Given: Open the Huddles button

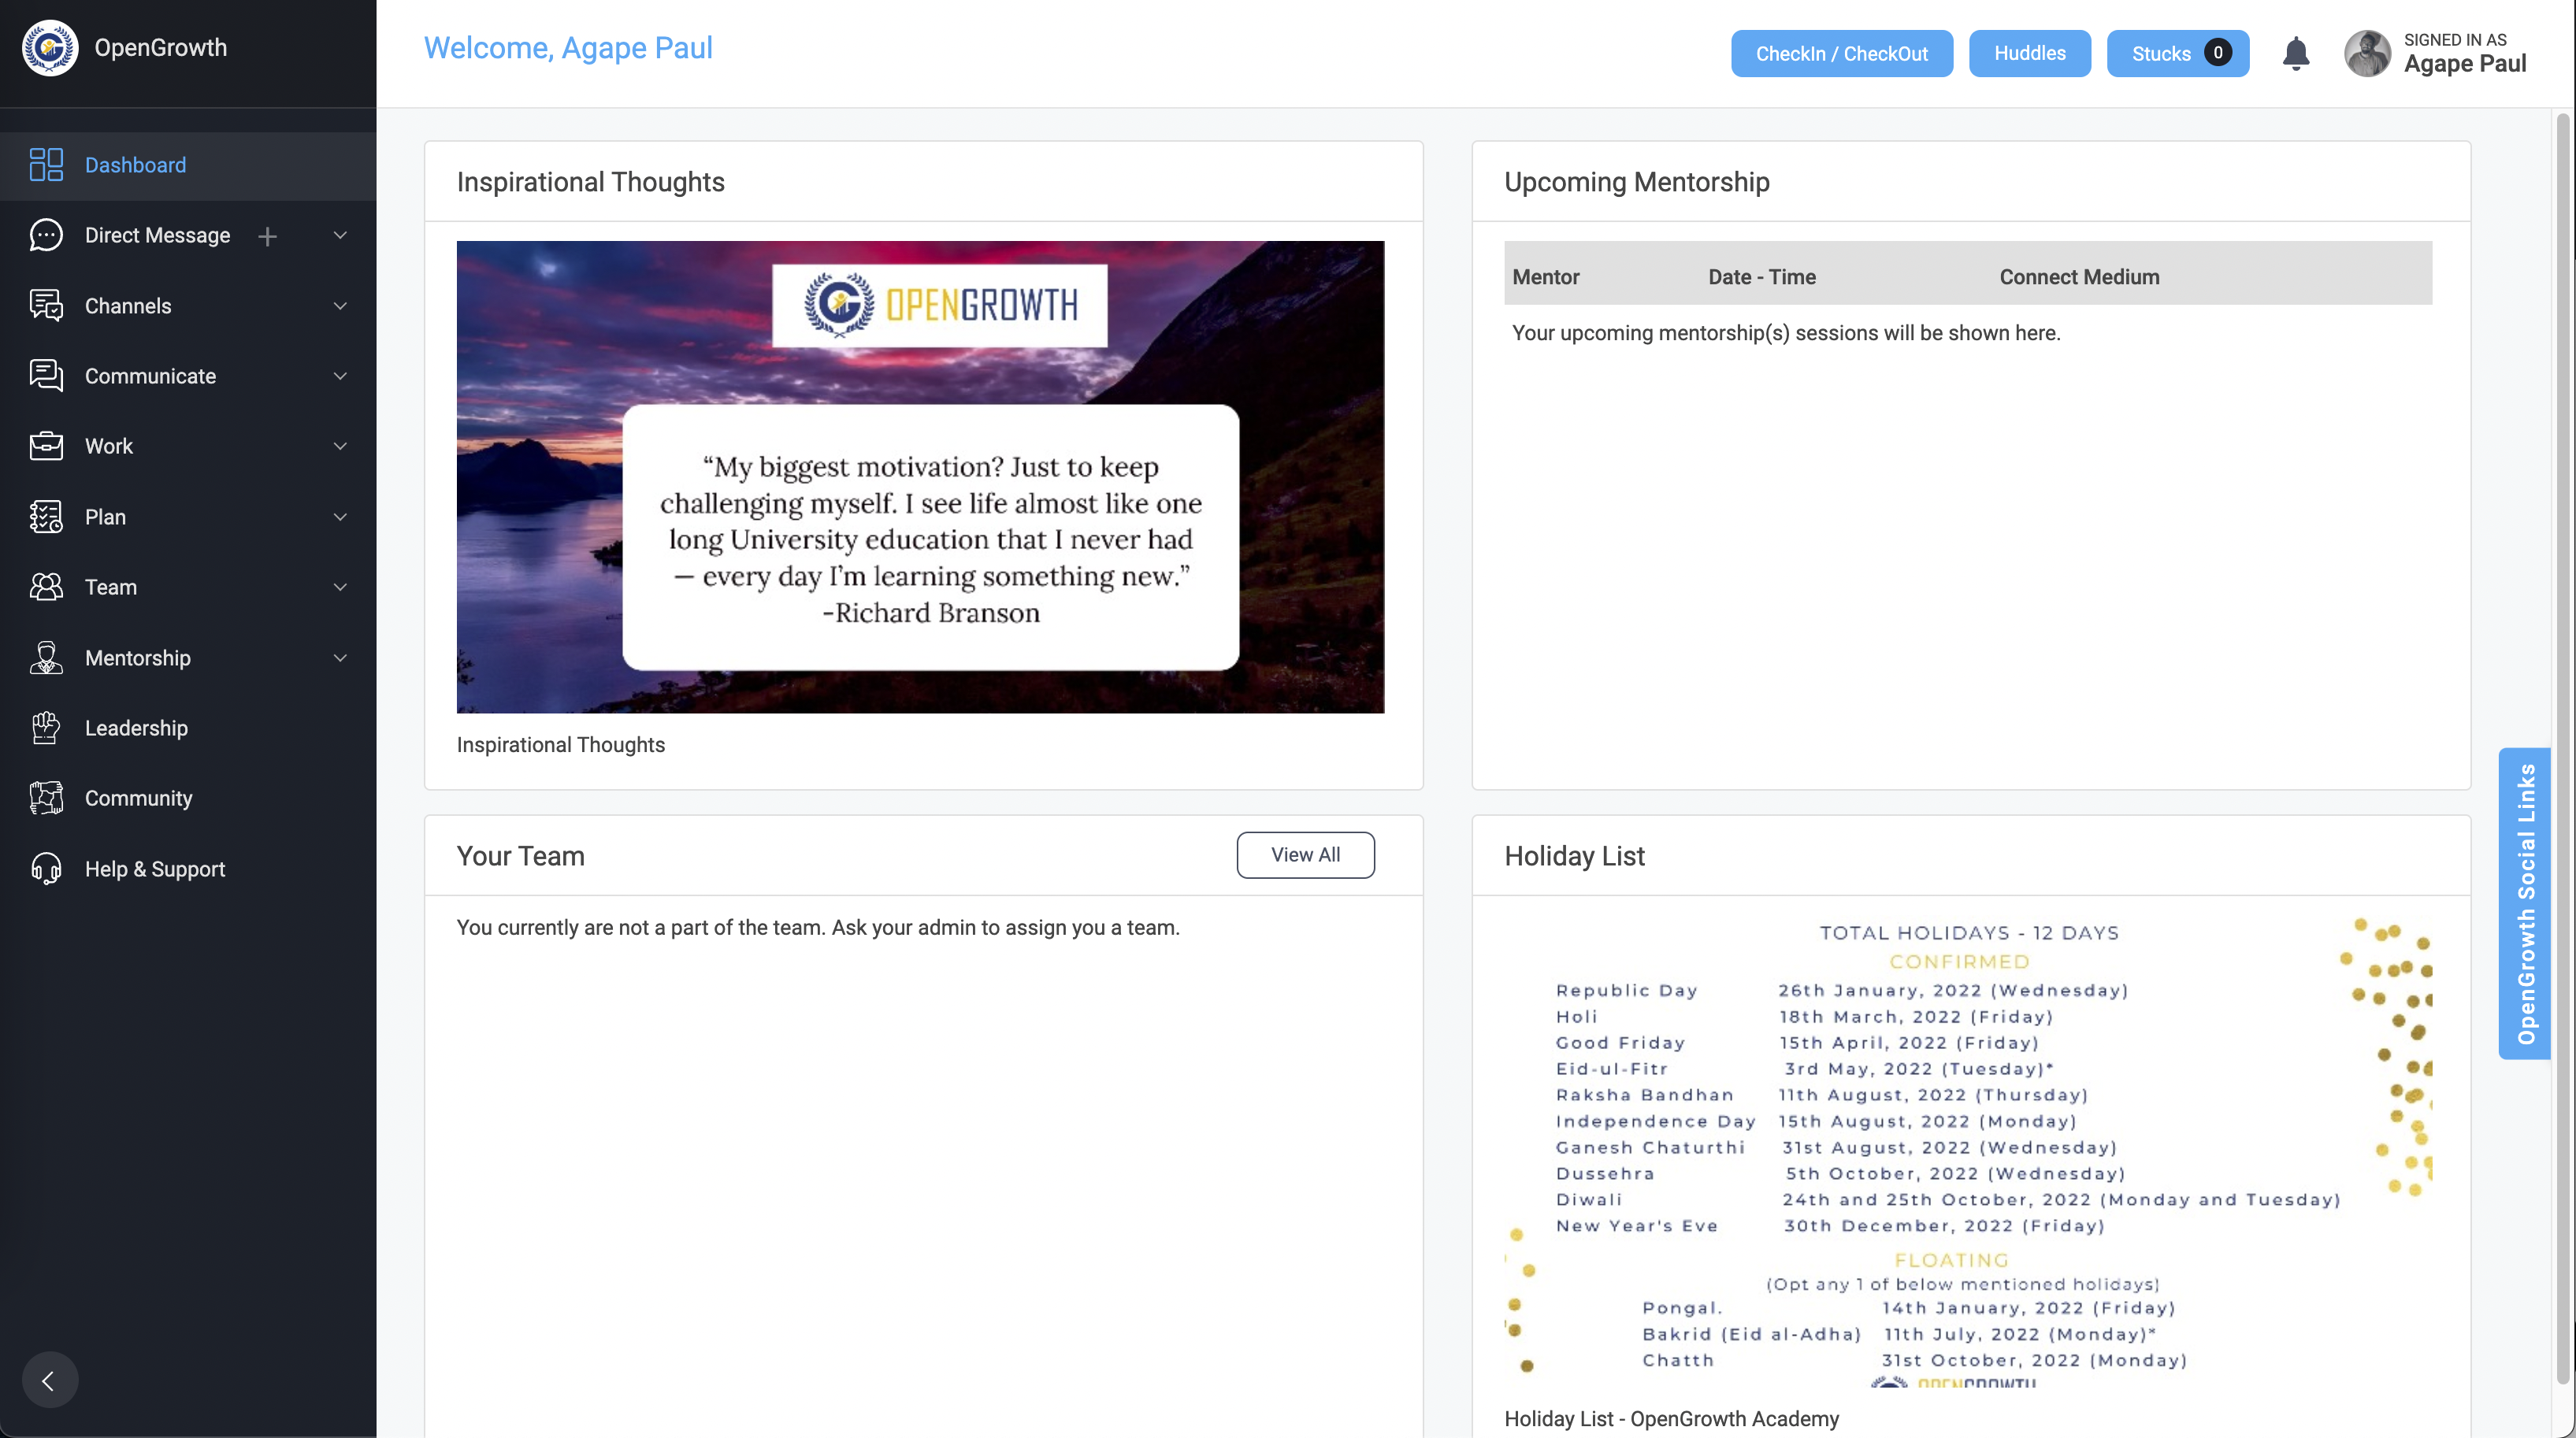Looking at the screenshot, I should [2029, 53].
